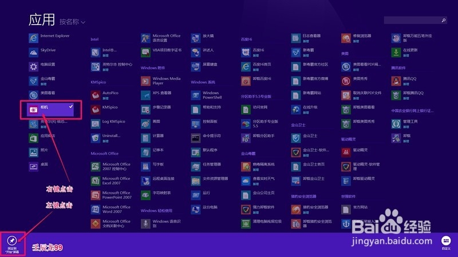Viewport: 458px width, 257px height.
Task: Open 命令提示符 command prompt
Action: [206, 138]
